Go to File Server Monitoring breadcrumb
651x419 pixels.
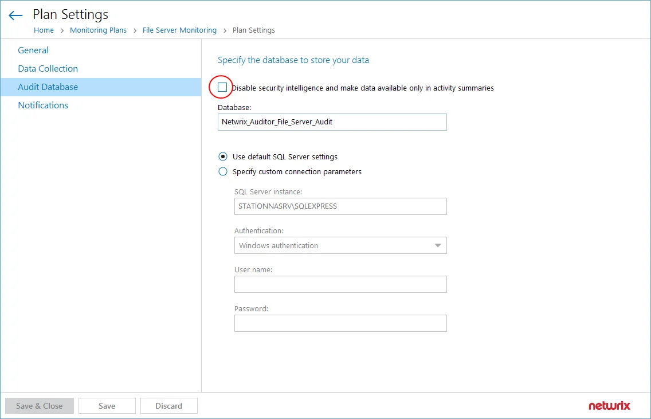tap(179, 30)
